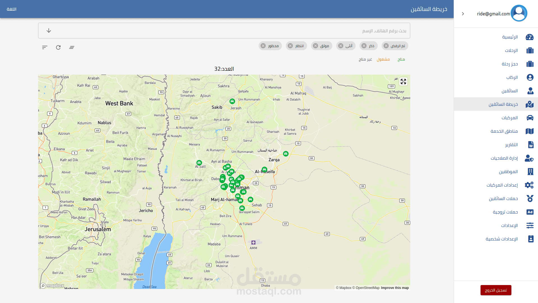Image resolution: width=538 pixels, height=303 pixels.
Task: Click the car marker near Jerash
Action: [x=232, y=101]
